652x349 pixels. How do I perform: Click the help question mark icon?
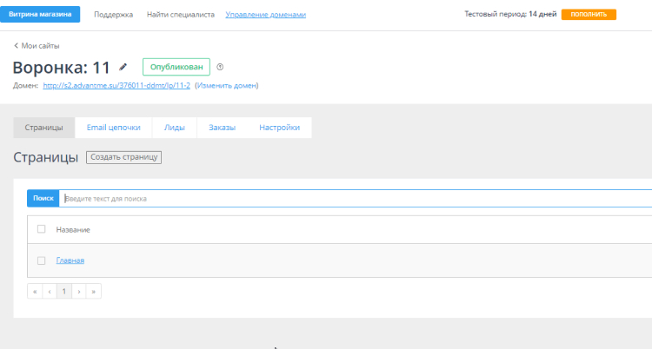click(220, 67)
